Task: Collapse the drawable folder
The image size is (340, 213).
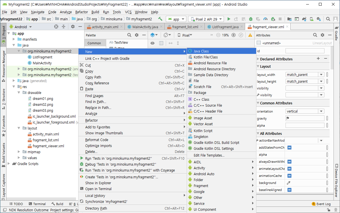Action: coord(19,93)
